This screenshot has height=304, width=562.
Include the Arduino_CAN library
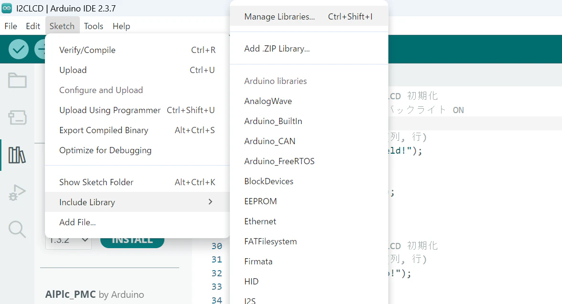pyautogui.click(x=309, y=141)
